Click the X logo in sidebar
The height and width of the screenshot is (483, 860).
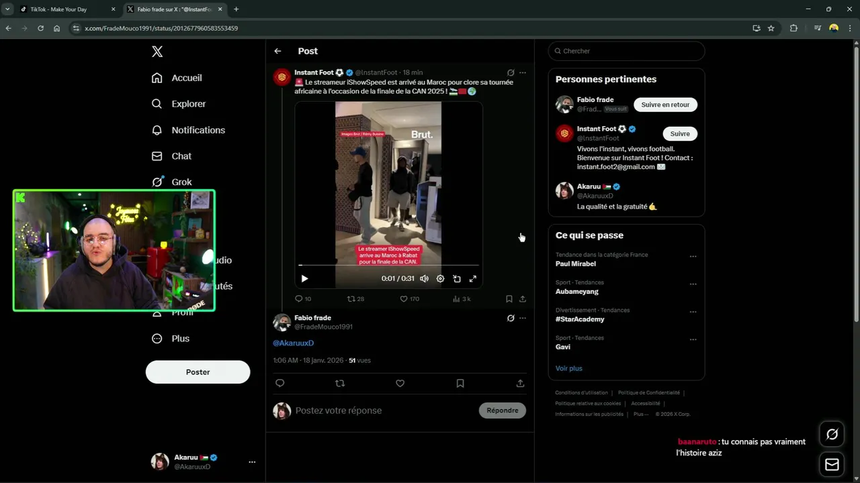[157, 52]
